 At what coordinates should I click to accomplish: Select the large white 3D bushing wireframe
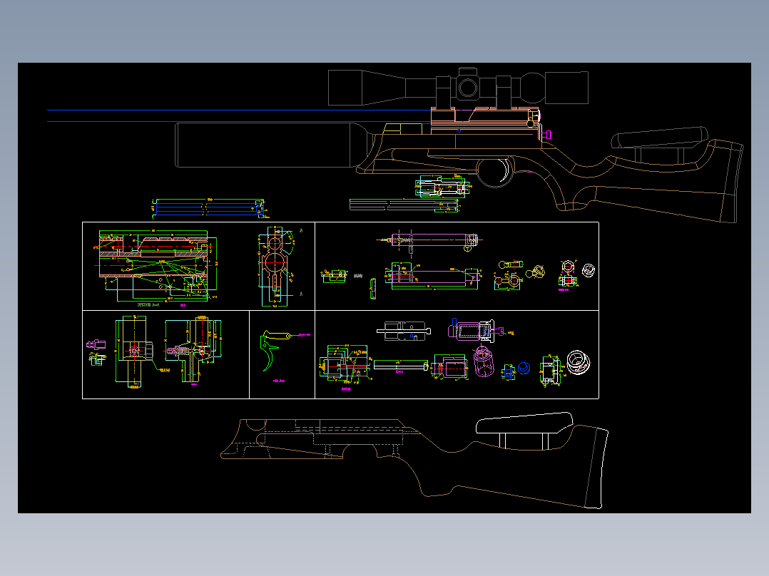coord(579,362)
